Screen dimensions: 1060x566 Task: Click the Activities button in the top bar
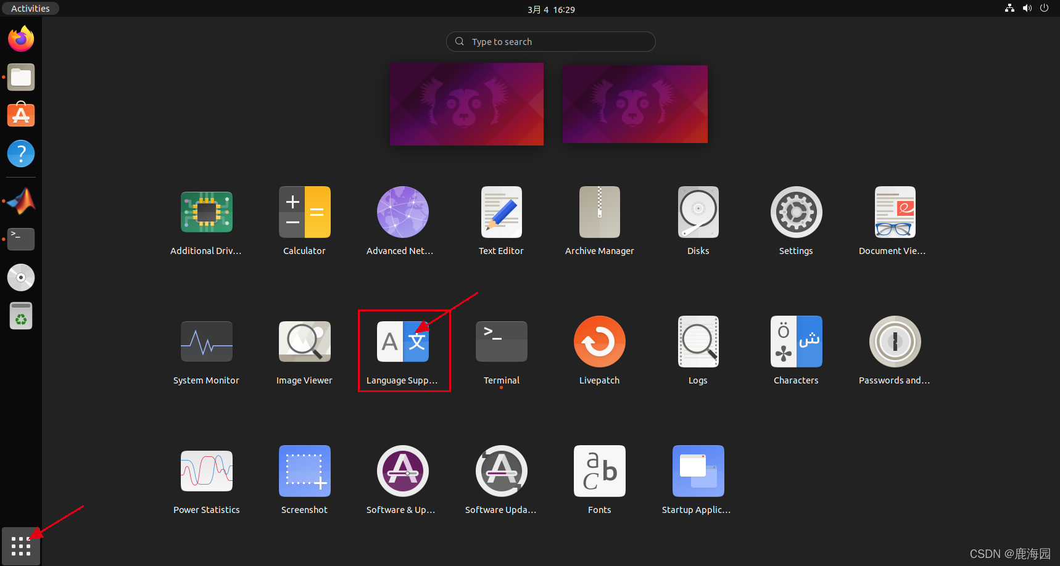pyautogui.click(x=30, y=8)
